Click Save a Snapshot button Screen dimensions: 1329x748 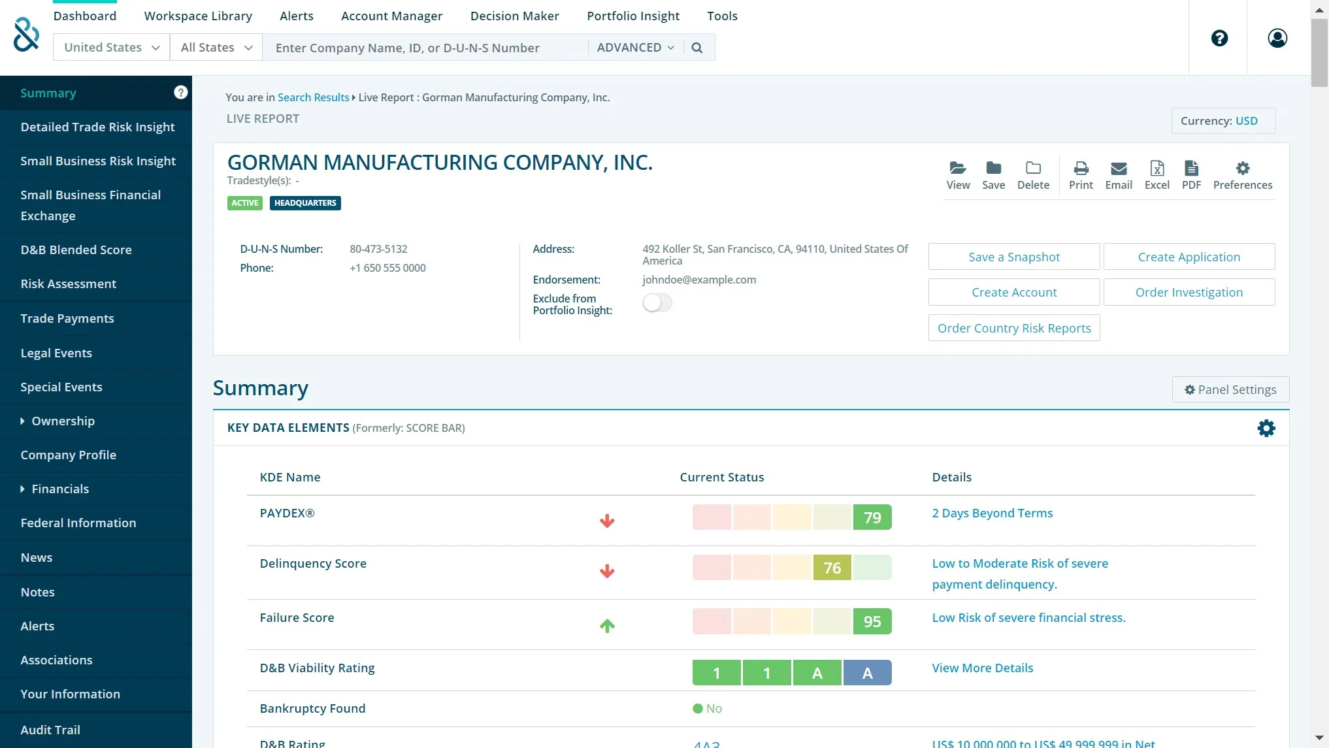click(1014, 257)
